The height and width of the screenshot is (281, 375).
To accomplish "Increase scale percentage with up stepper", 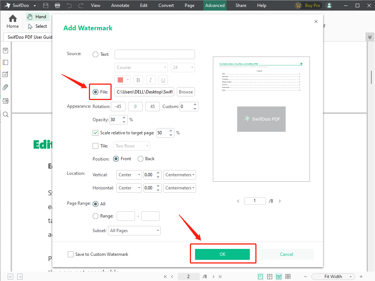I will pos(171,131).
